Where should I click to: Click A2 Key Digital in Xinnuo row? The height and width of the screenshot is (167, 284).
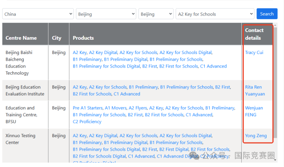click(x=103, y=135)
